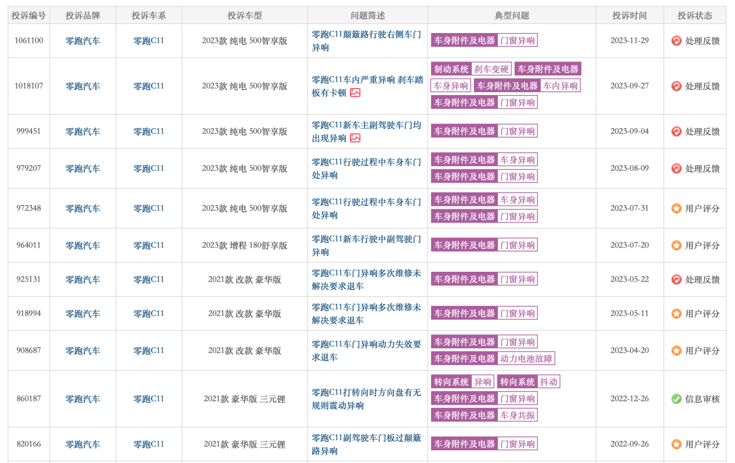Click 转向系统 抖动 tag

529,382
